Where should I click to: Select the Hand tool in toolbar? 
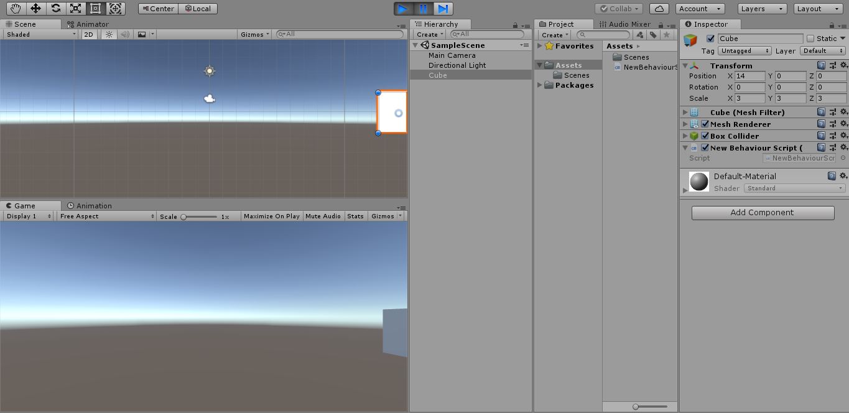click(16, 9)
